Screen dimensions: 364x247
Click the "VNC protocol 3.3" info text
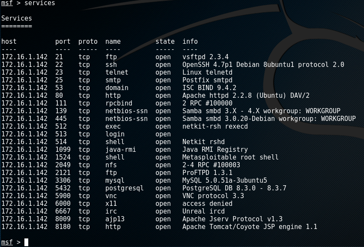(x=213, y=196)
